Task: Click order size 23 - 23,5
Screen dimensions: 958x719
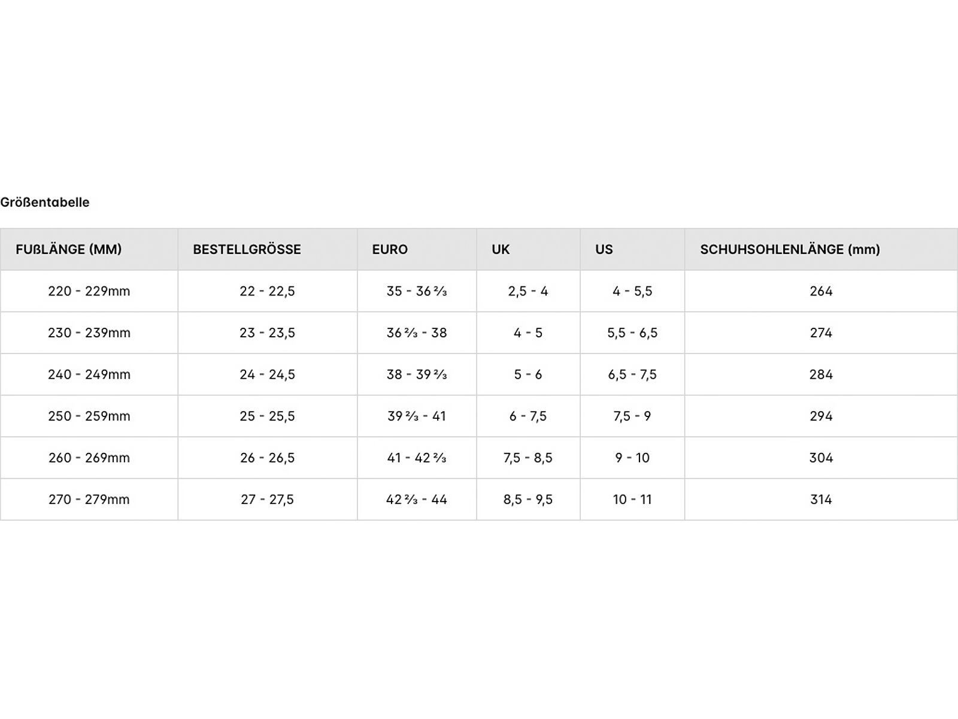Action: pyautogui.click(x=267, y=333)
